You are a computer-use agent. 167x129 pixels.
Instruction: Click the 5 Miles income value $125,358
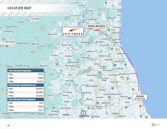[x=39, y=96]
